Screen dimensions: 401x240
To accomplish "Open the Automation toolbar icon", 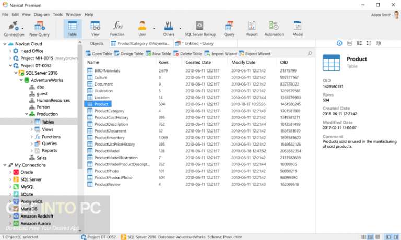I will [x=274, y=29].
